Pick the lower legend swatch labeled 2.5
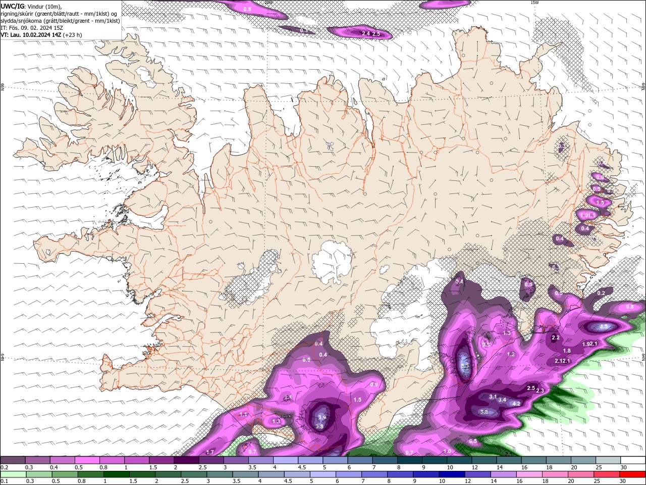 point(193,474)
